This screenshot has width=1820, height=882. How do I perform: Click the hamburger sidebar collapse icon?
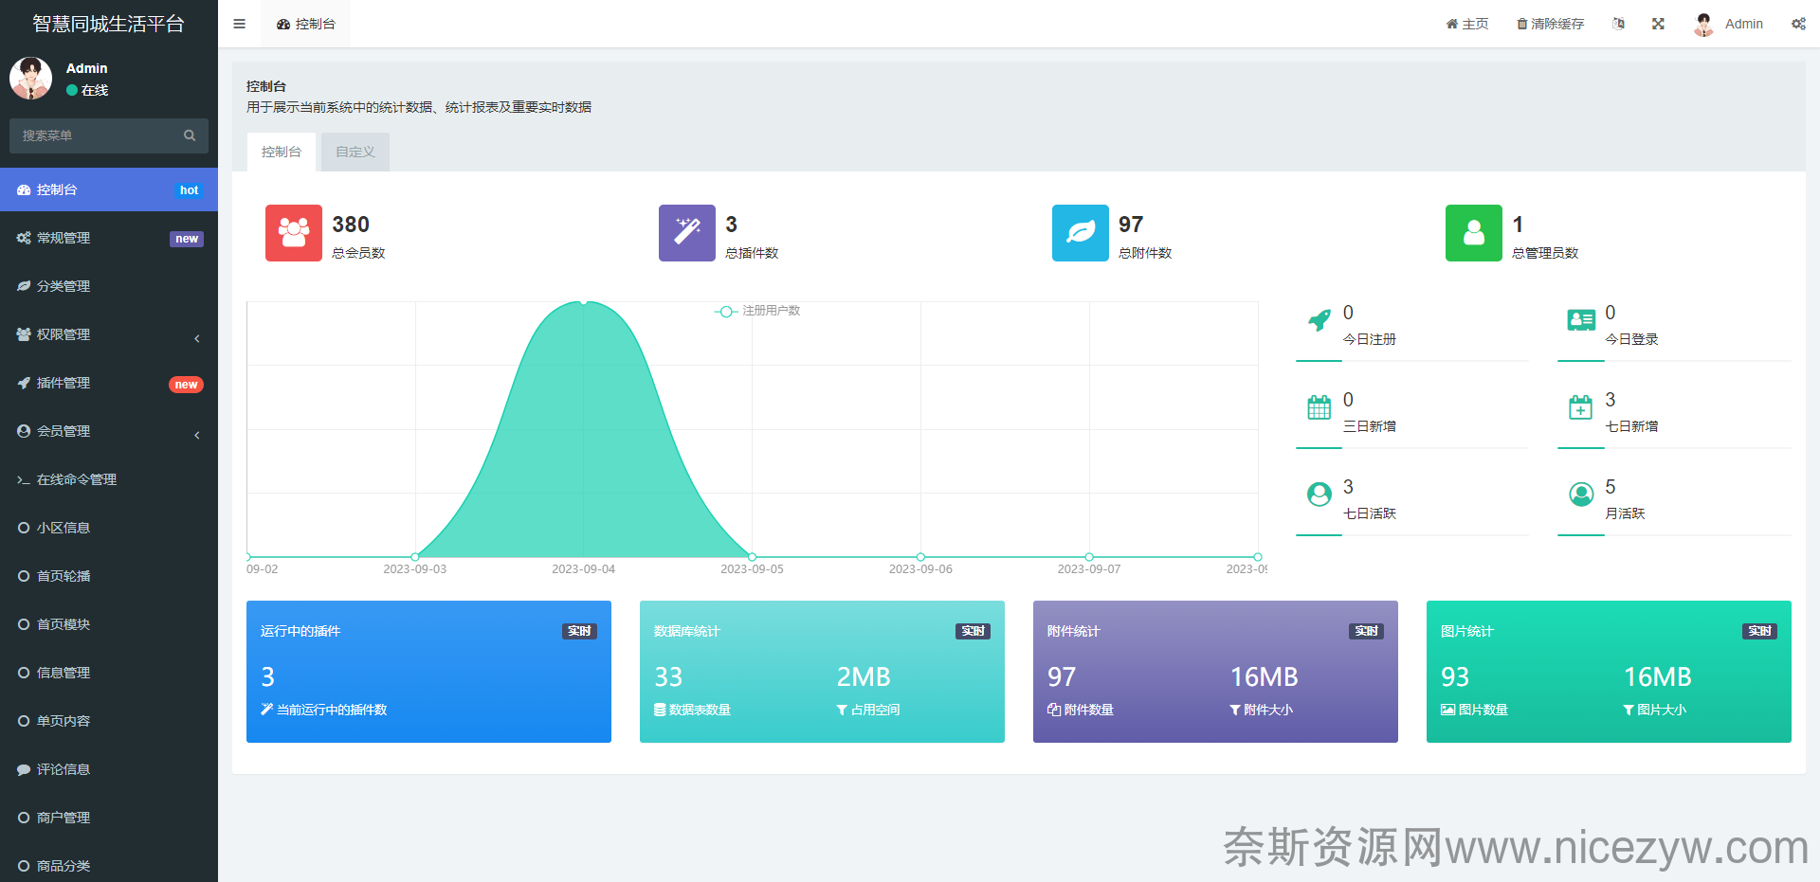tap(239, 24)
